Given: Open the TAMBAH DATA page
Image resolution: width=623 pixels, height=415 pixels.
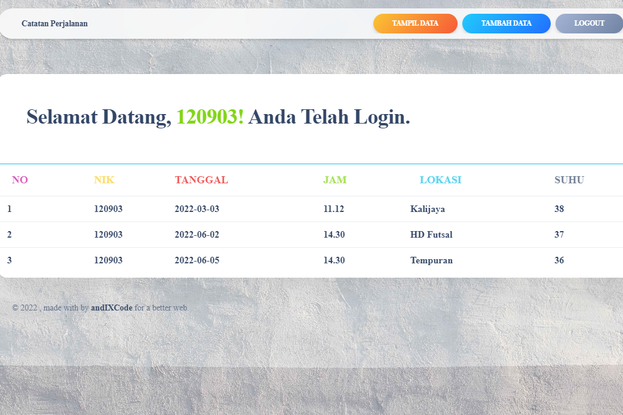Looking at the screenshot, I should (x=506, y=23).
